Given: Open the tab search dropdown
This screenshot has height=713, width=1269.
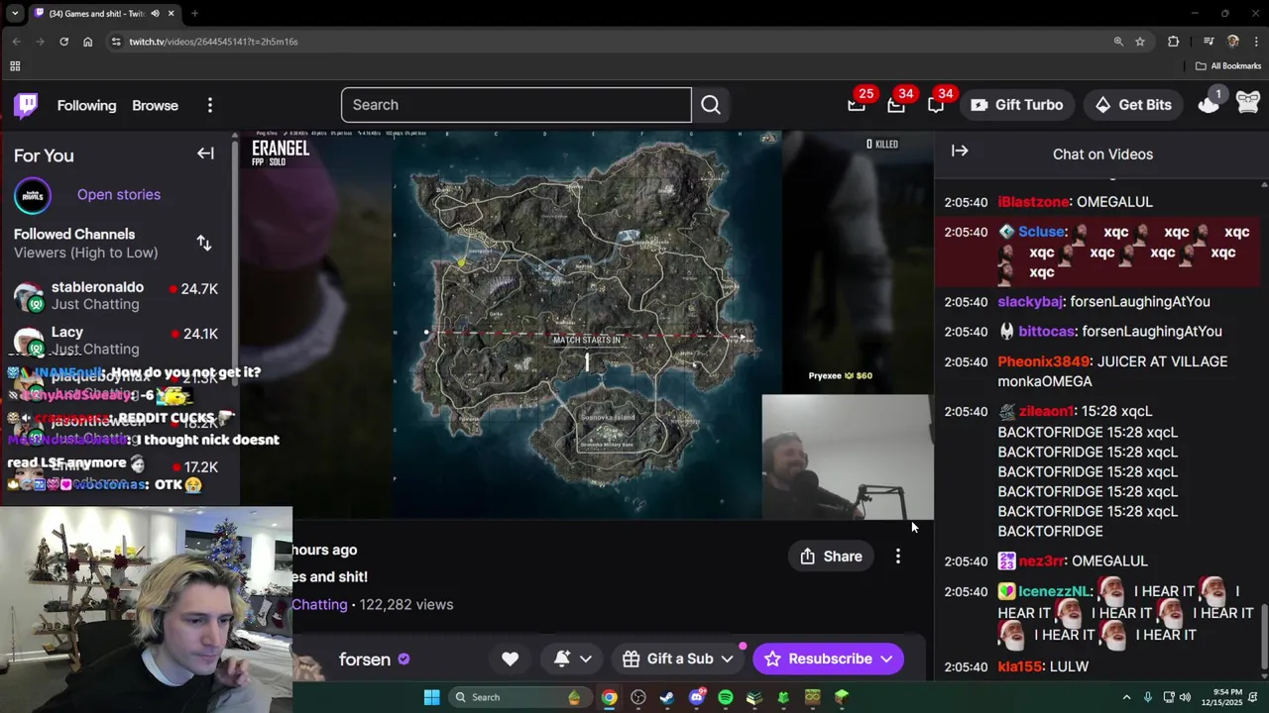Looking at the screenshot, I should click(15, 13).
